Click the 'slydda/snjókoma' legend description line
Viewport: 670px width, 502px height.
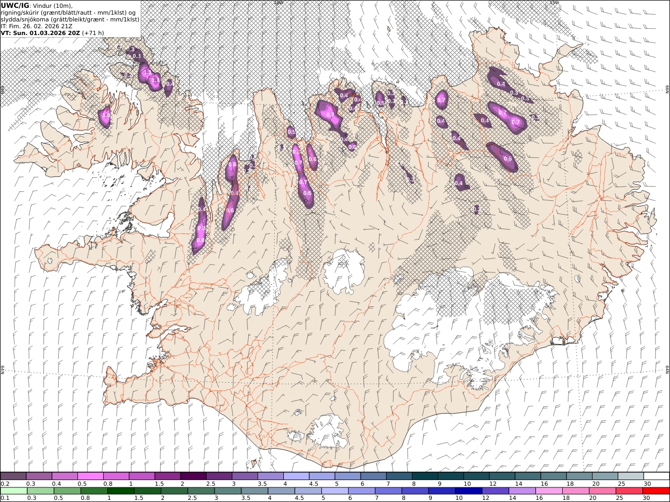[x=70, y=19]
